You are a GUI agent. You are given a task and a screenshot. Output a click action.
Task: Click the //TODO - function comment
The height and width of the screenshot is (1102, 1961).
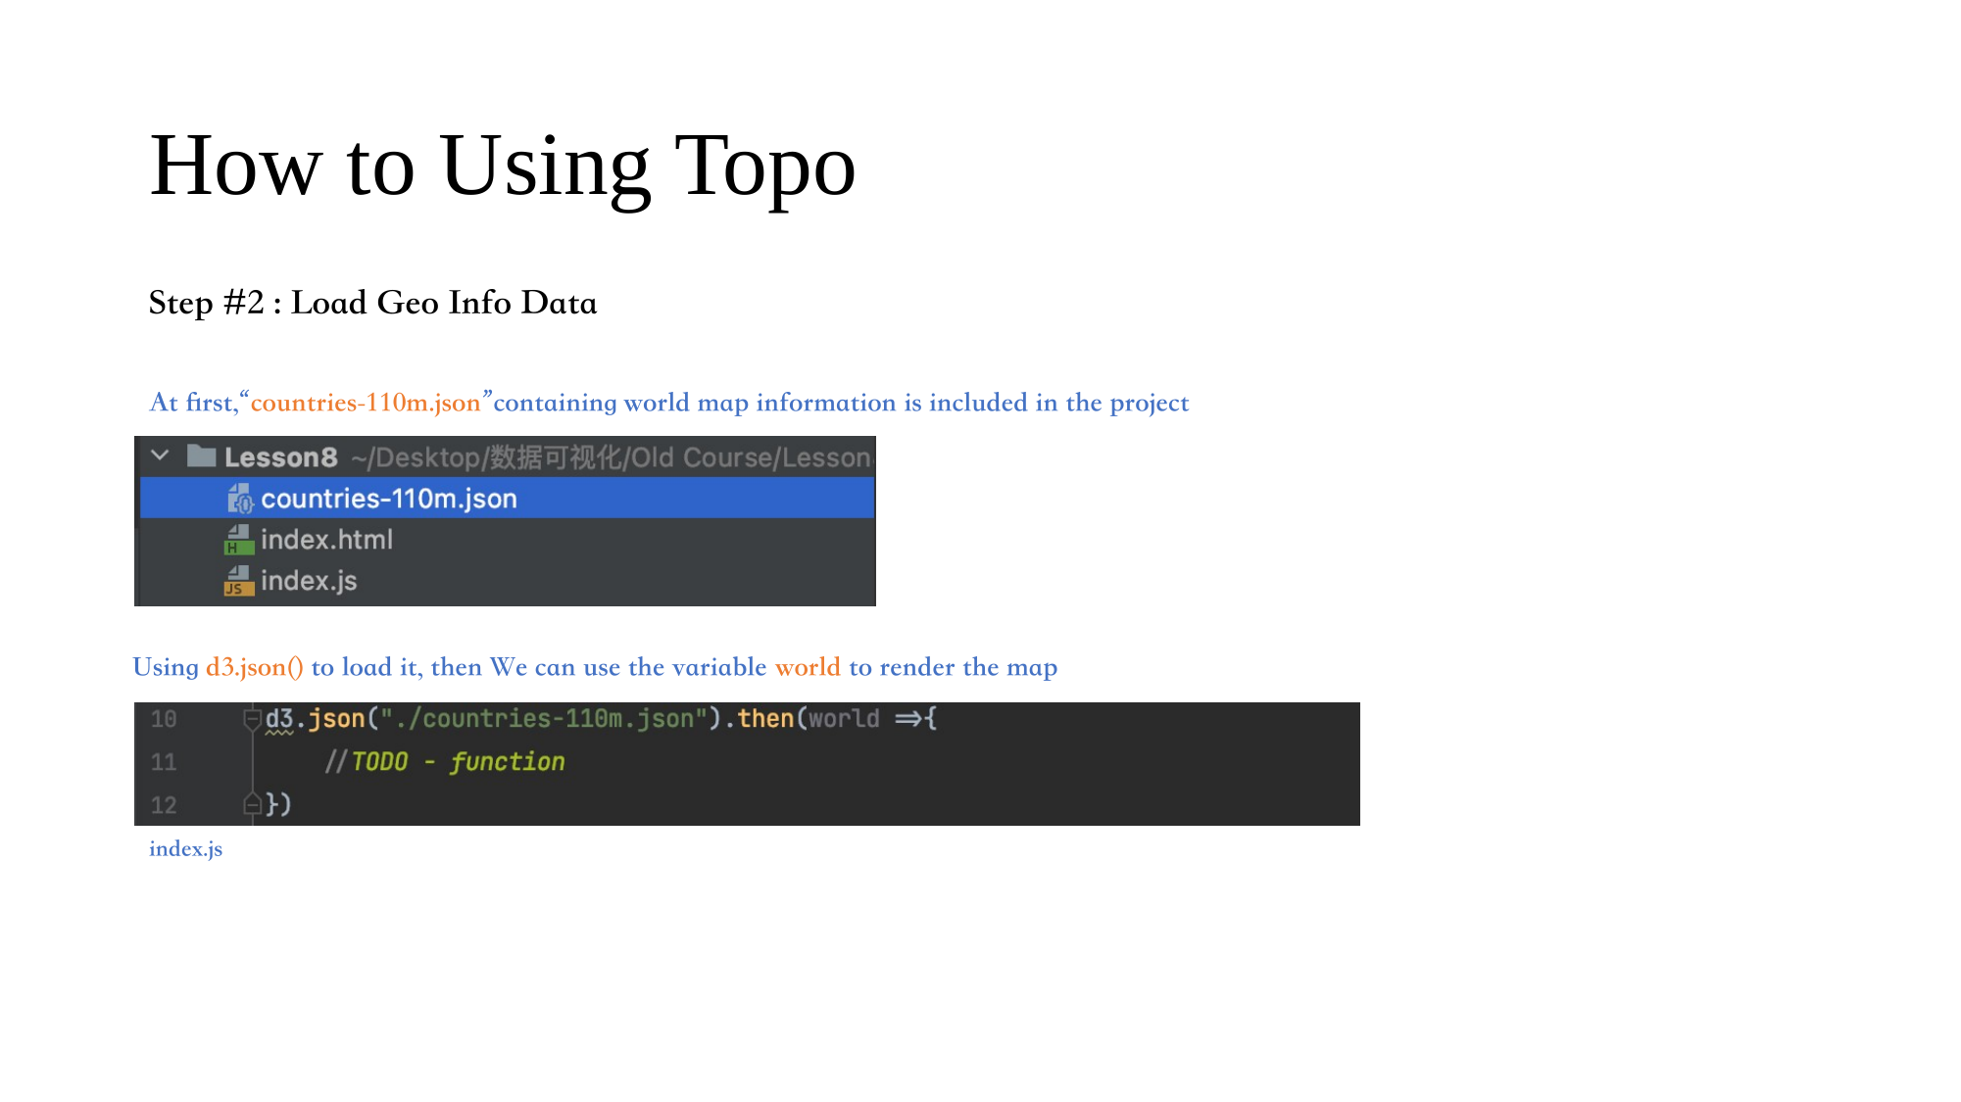(445, 762)
